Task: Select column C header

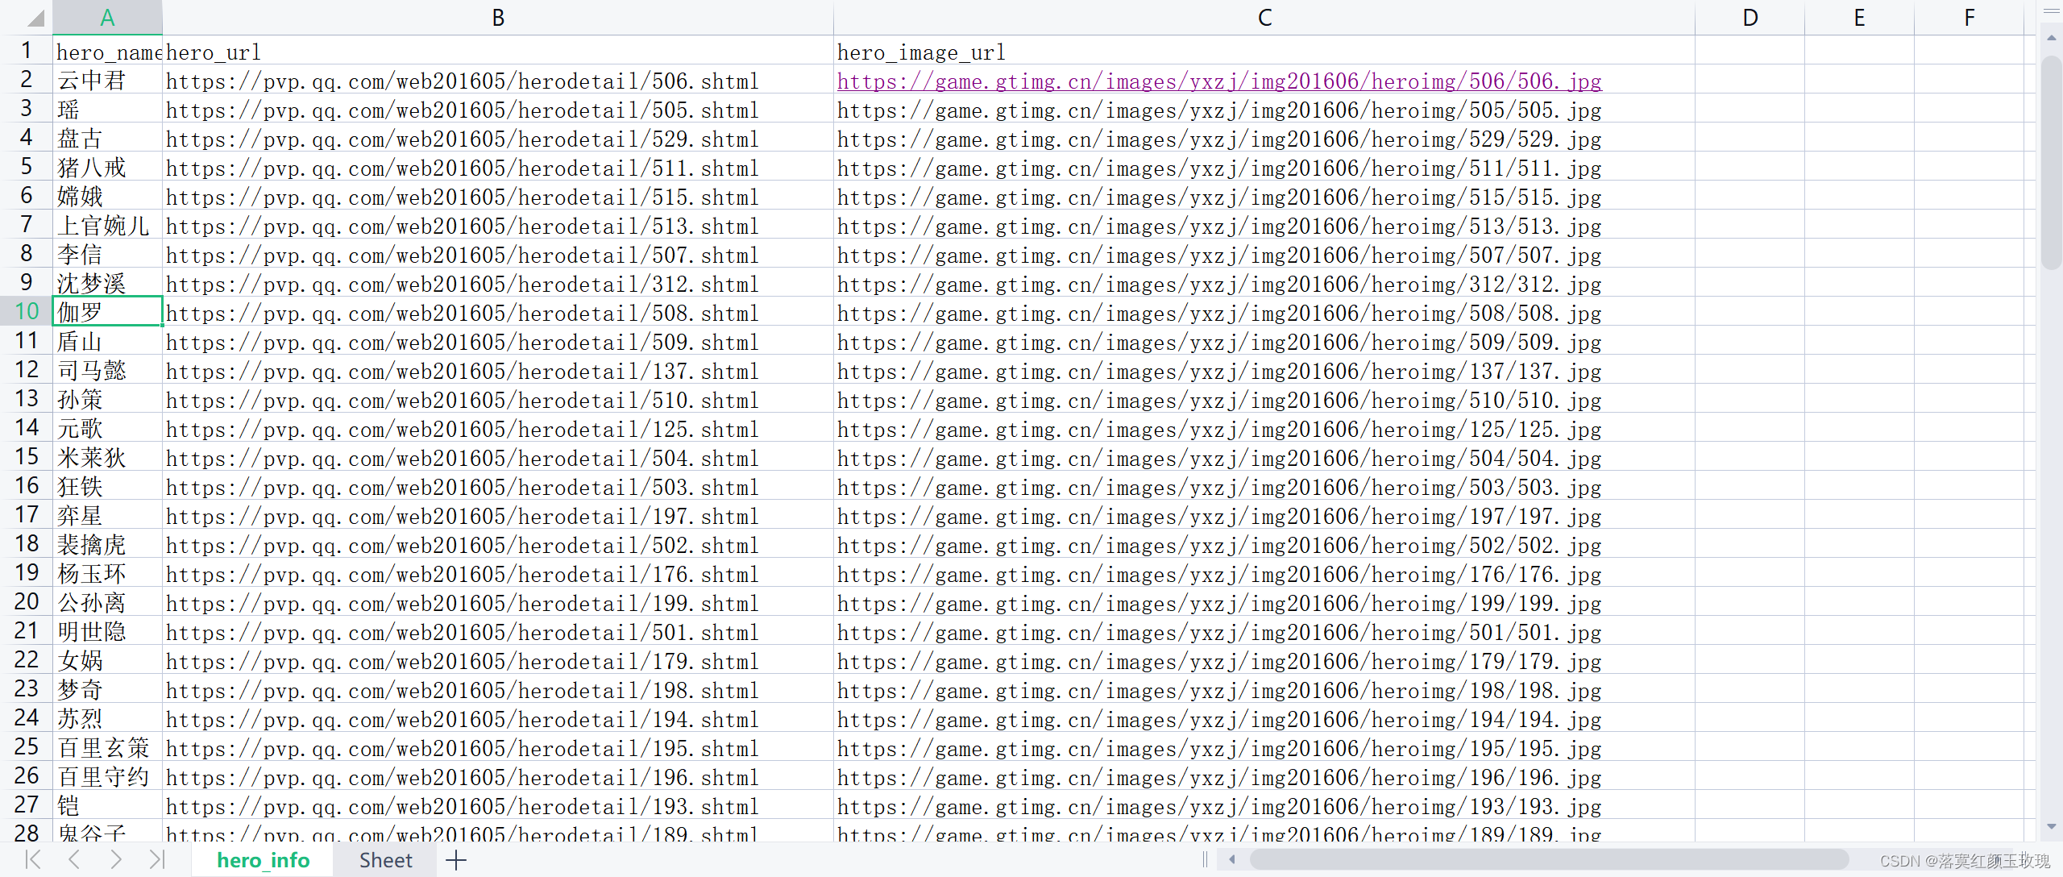Action: [1264, 16]
